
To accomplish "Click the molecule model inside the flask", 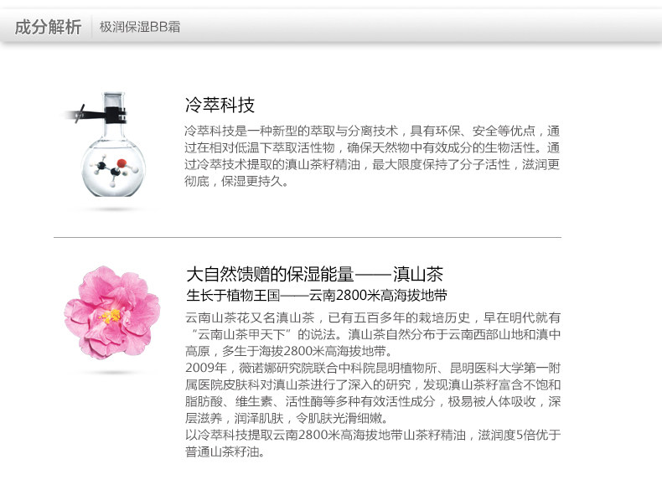I will tap(114, 169).
